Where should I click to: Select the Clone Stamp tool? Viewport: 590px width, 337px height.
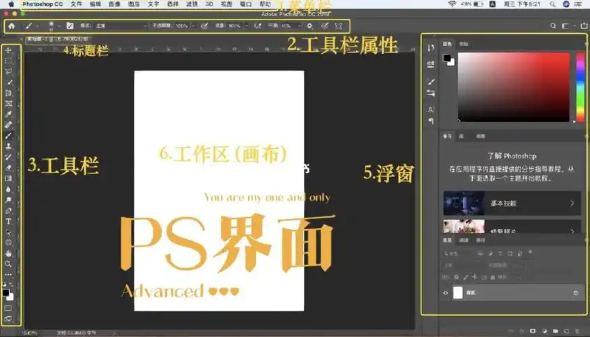(8, 146)
